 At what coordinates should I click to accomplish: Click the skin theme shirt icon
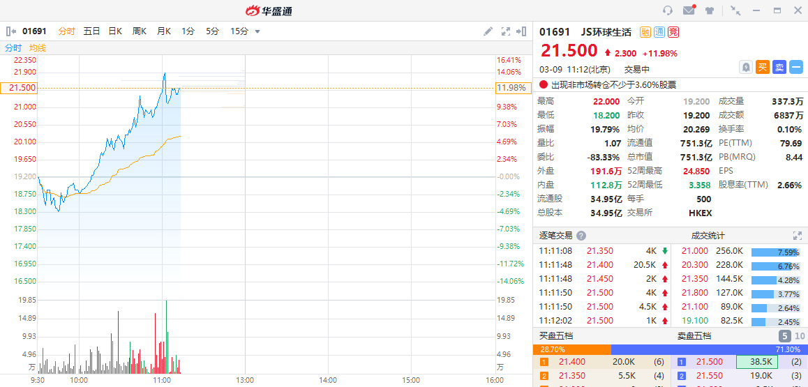[710, 10]
